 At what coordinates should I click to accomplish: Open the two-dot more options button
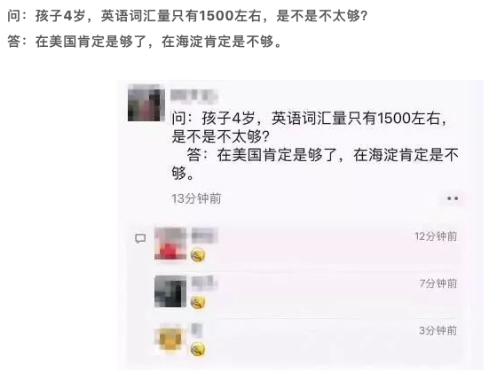pyautogui.click(x=453, y=198)
